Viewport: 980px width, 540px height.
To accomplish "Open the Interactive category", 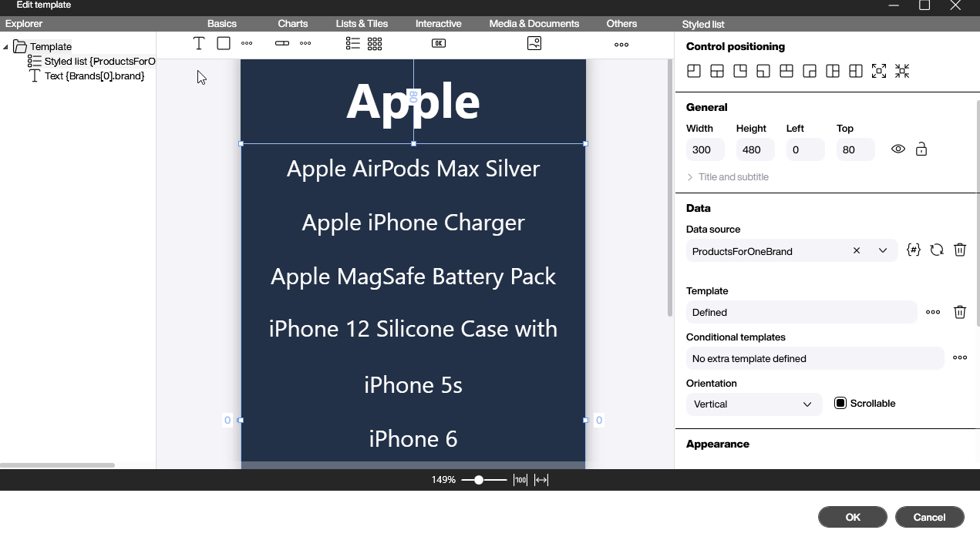I will pos(438,23).
